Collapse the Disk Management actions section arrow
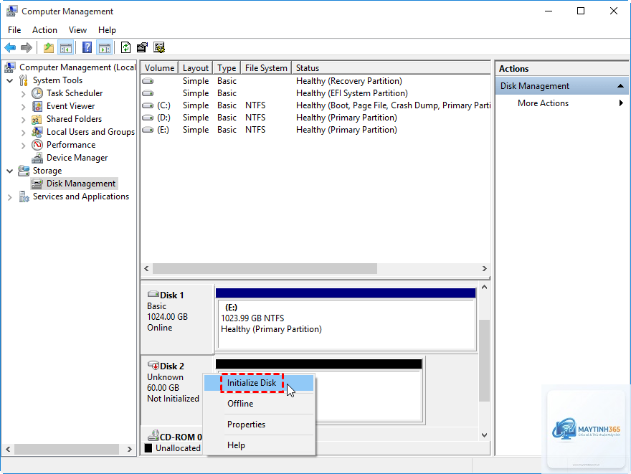 click(x=620, y=86)
